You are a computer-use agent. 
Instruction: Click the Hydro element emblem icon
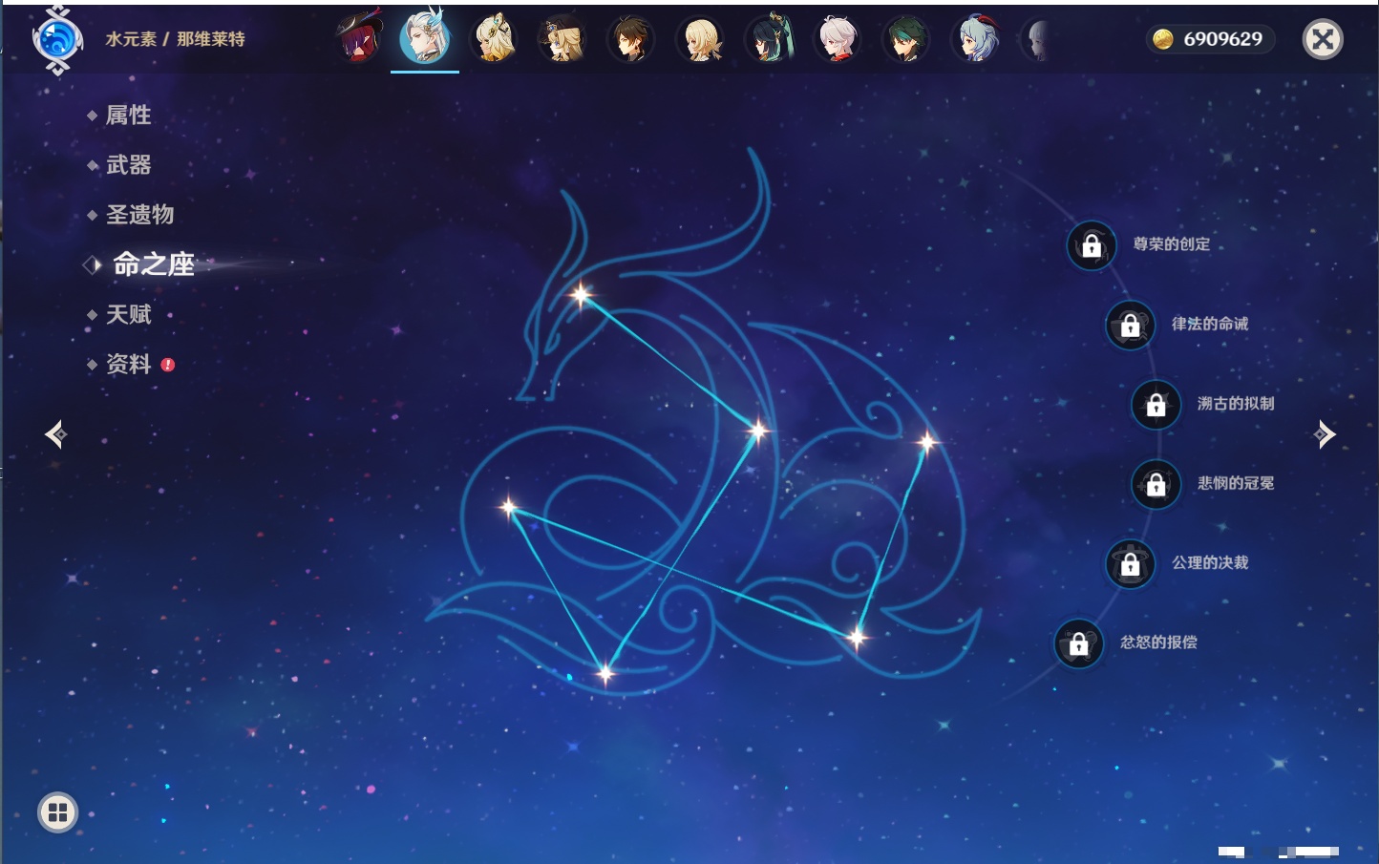[x=57, y=40]
